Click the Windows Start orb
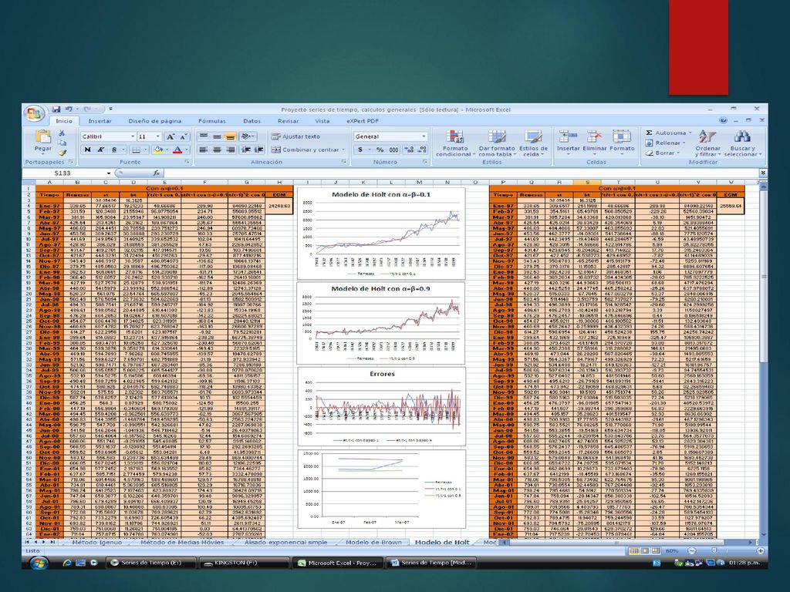The image size is (790, 592). 39,563
